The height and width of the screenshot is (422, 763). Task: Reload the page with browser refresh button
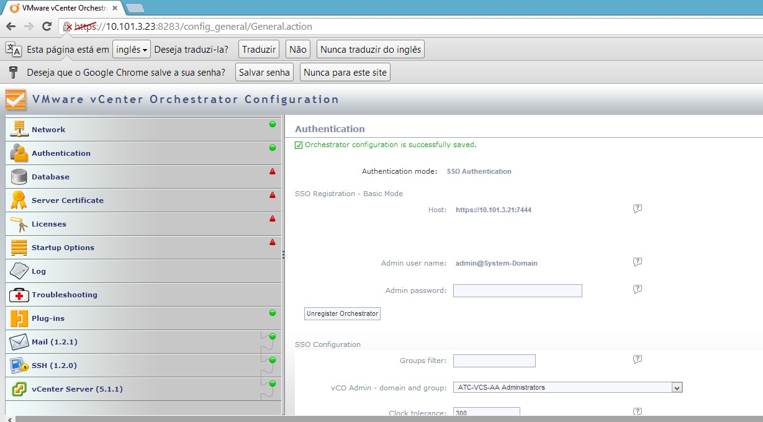pos(47,26)
